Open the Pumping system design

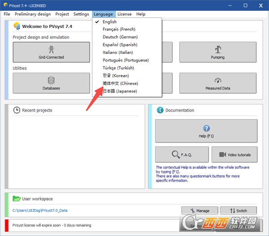[218, 52]
